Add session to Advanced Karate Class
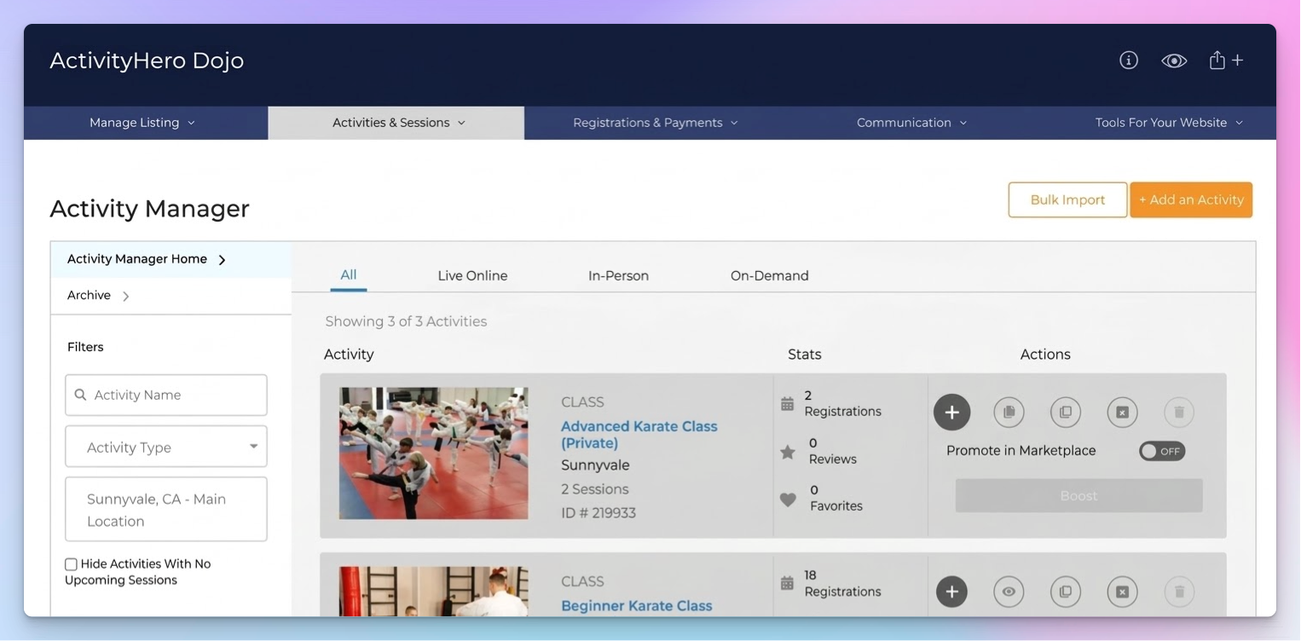Screen dimensions: 1301x641 point(951,413)
